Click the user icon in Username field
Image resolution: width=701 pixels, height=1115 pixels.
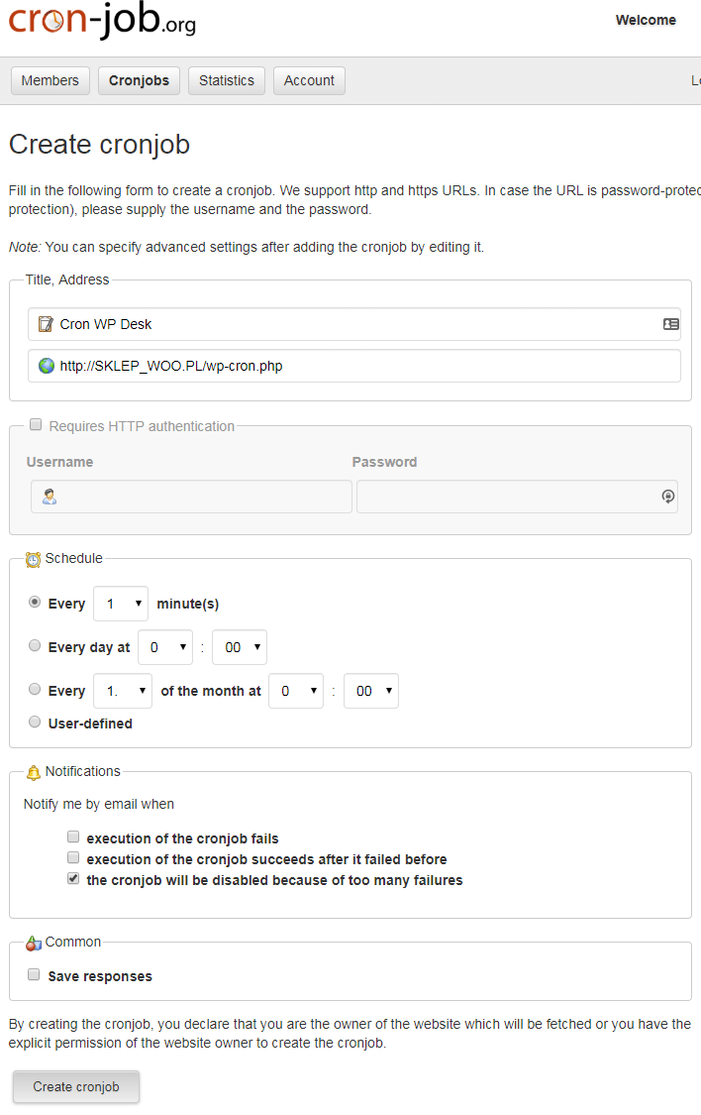pos(49,497)
